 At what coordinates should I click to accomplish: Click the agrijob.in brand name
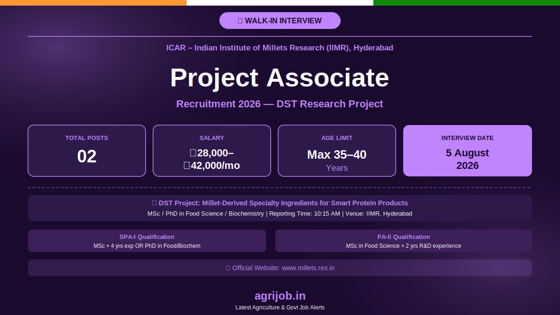(x=280, y=296)
